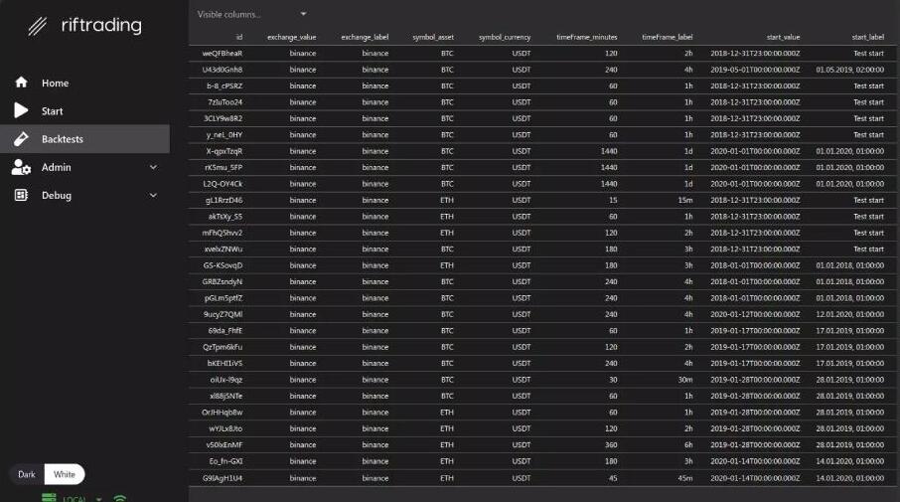Select backtest row QzTpm6kFu
The width and height of the screenshot is (900, 502).
point(542,347)
